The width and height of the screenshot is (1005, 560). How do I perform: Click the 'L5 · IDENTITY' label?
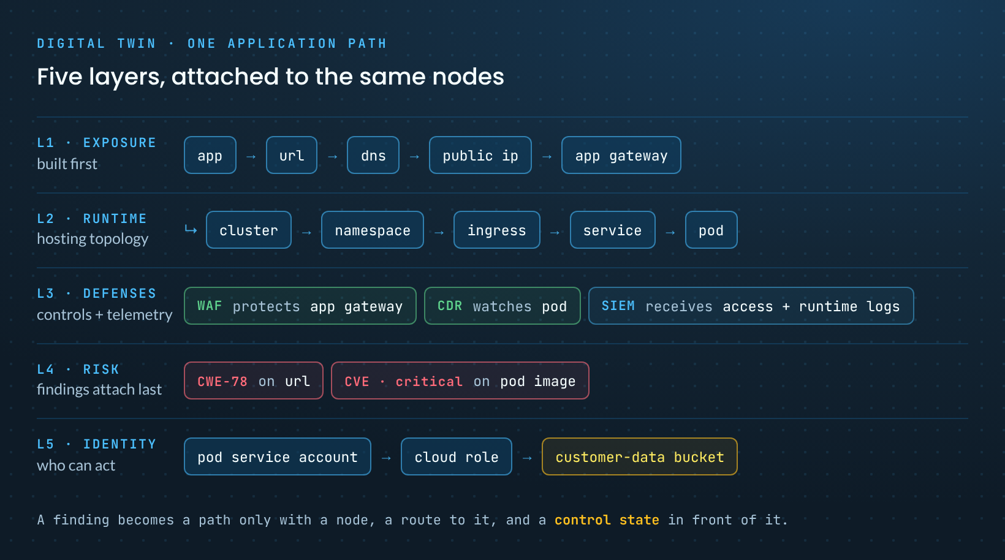click(97, 444)
